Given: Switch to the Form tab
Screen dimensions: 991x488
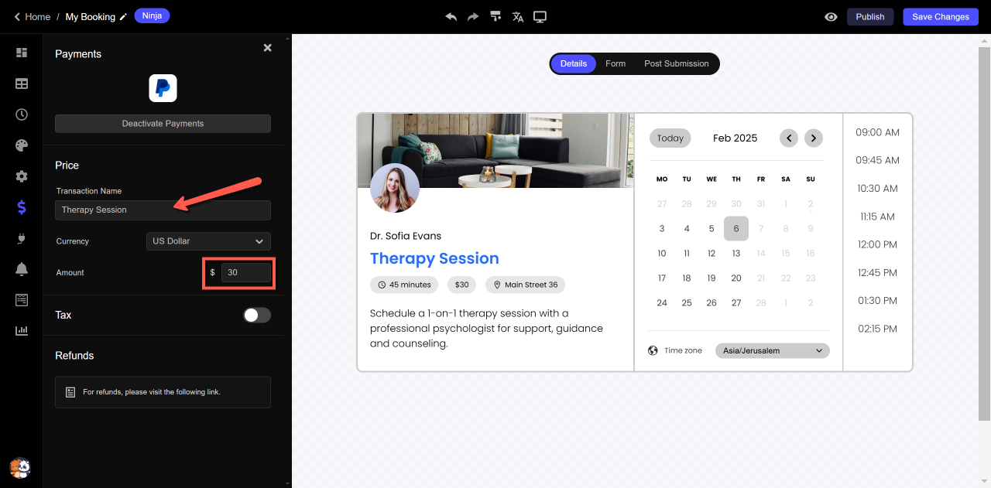Looking at the screenshot, I should point(616,63).
